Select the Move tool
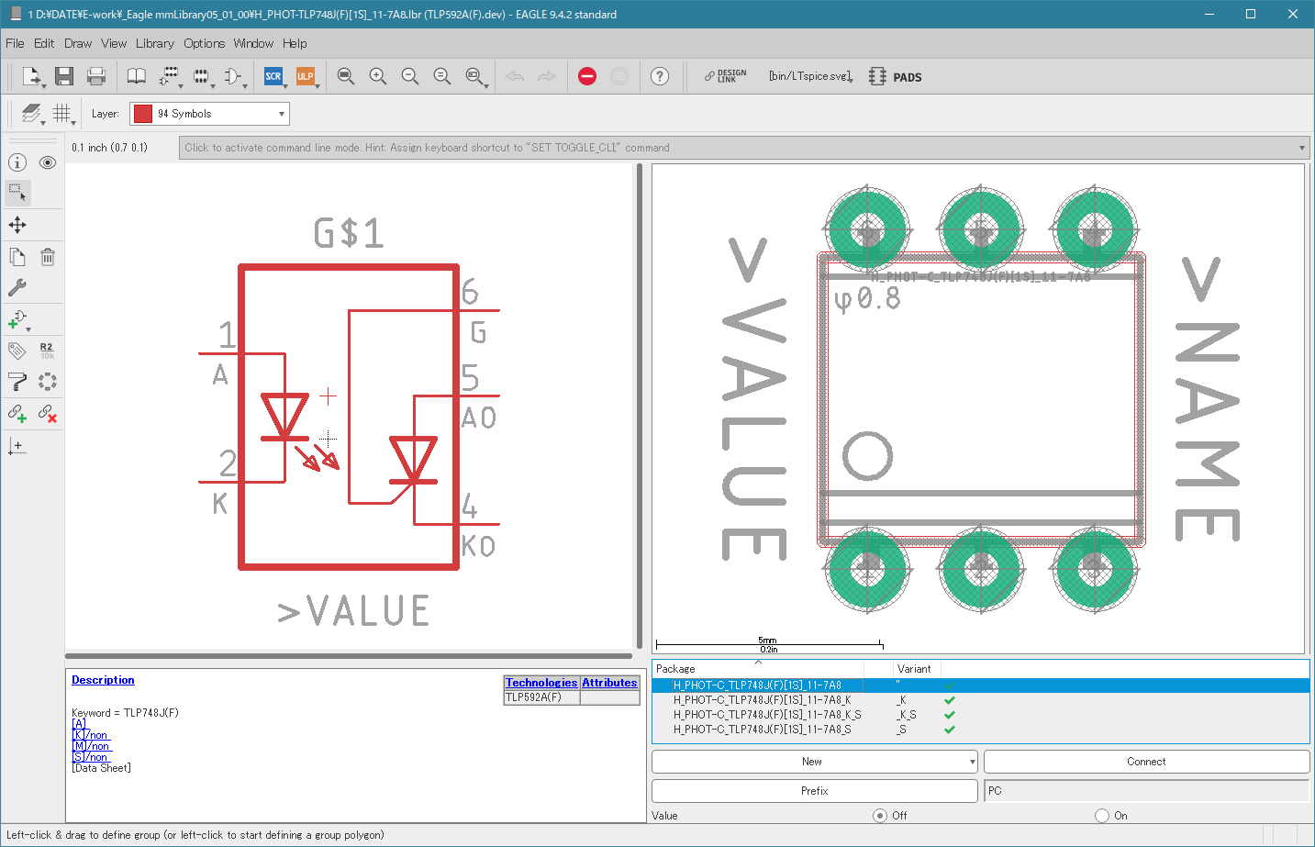1315x847 pixels. click(x=17, y=225)
